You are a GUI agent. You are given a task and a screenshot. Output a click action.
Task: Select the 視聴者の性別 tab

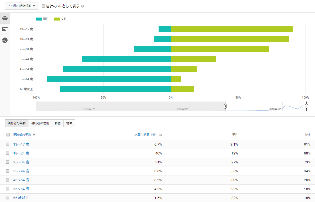pos(40,123)
